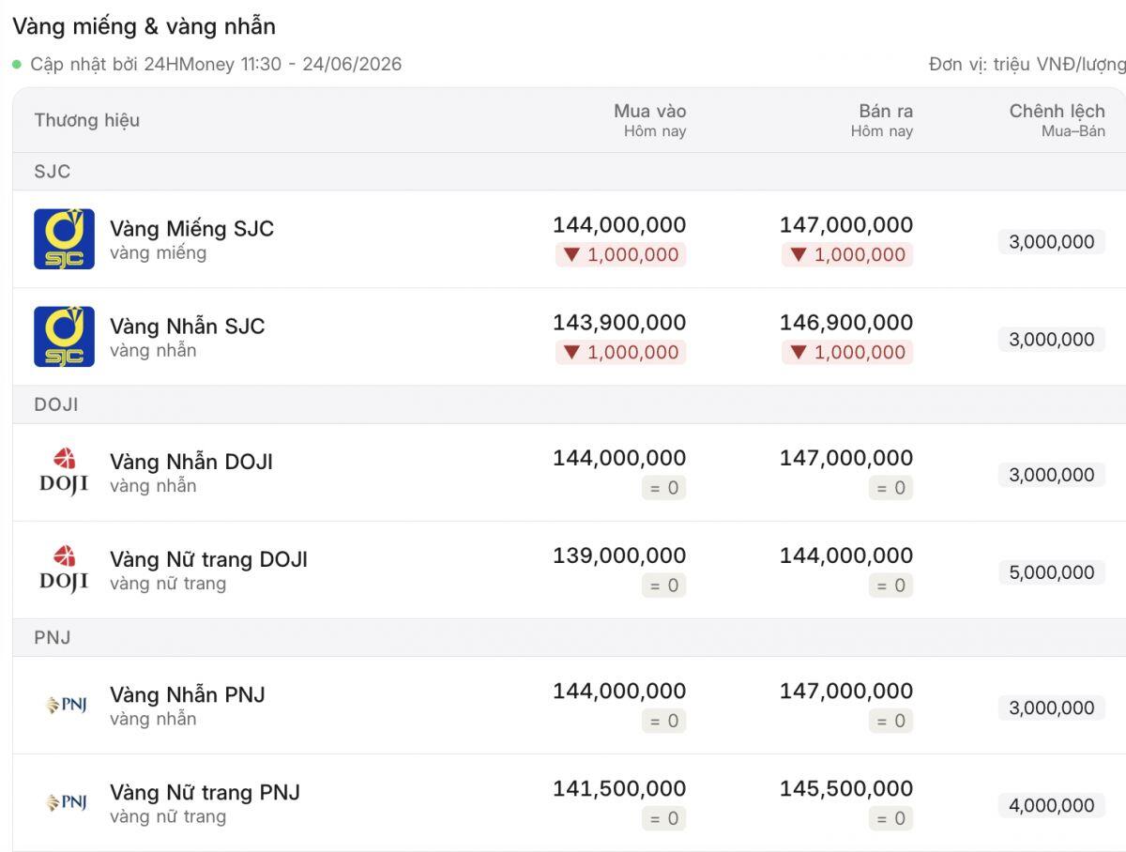Click Vàng Nữ trang PNJ spread badge 4,000,000
The width and height of the screenshot is (1126, 852).
click(1052, 805)
